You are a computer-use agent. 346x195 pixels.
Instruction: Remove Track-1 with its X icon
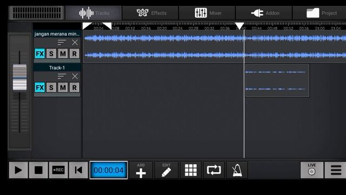pyautogui.click(x=75, y=76)
